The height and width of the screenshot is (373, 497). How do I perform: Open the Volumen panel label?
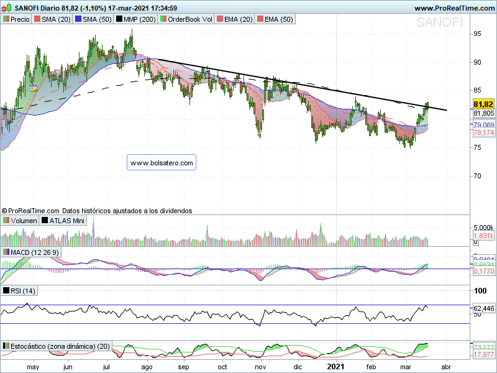(20, 221)
